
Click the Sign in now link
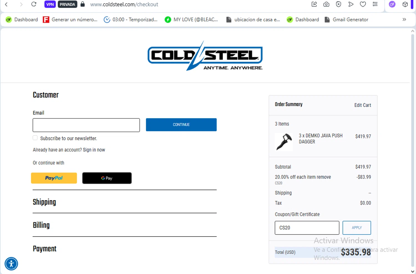(x=94, y=150)
